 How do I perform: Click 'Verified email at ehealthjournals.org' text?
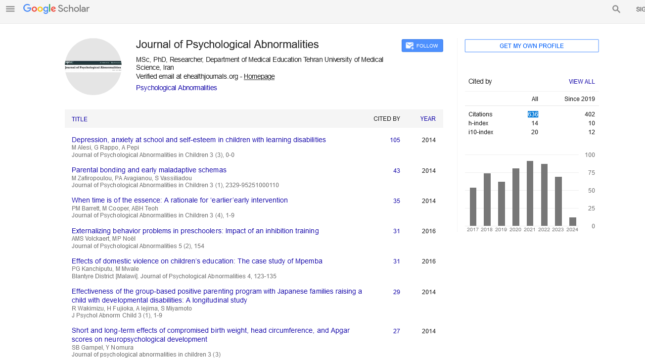pyautogui.click(x=187, y=76)
